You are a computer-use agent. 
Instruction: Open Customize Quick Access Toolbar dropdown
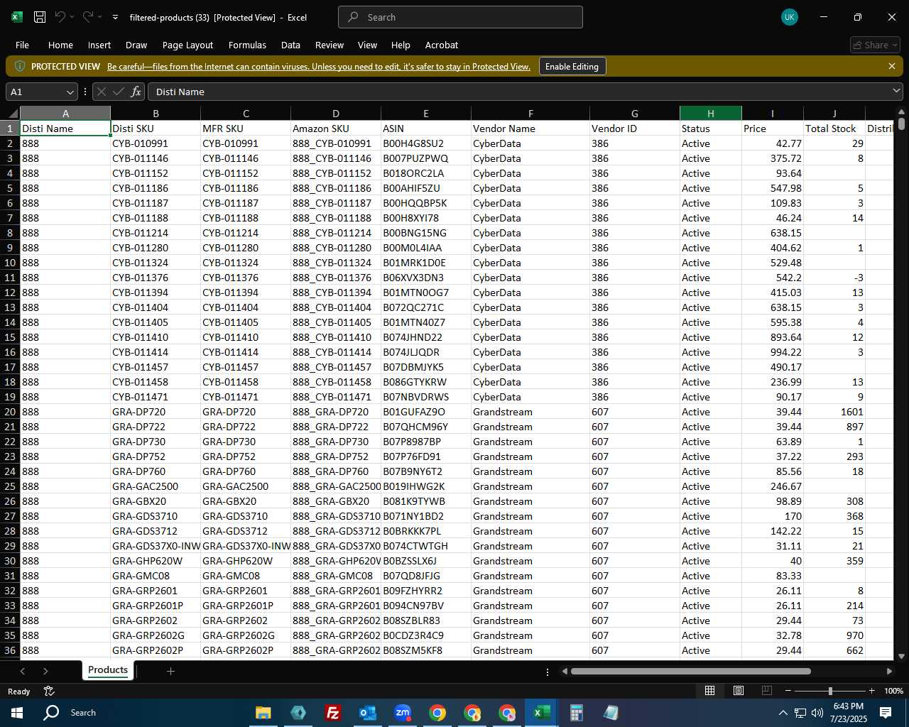115,17
